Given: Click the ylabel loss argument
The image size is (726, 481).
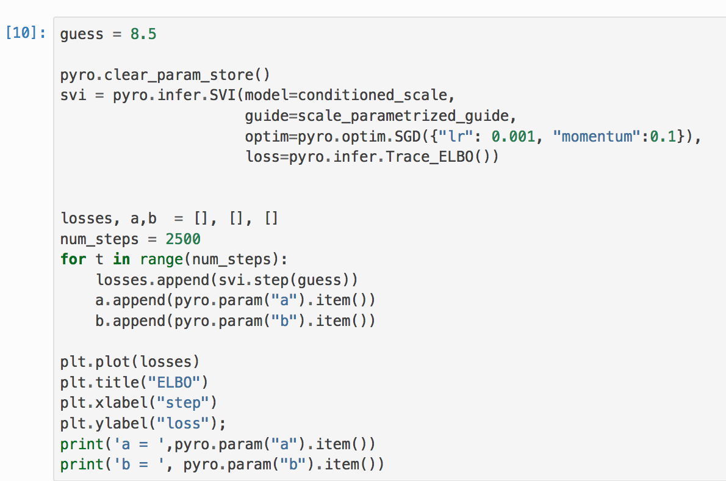Looking at the screenshot, I should [x=183, y=423].
